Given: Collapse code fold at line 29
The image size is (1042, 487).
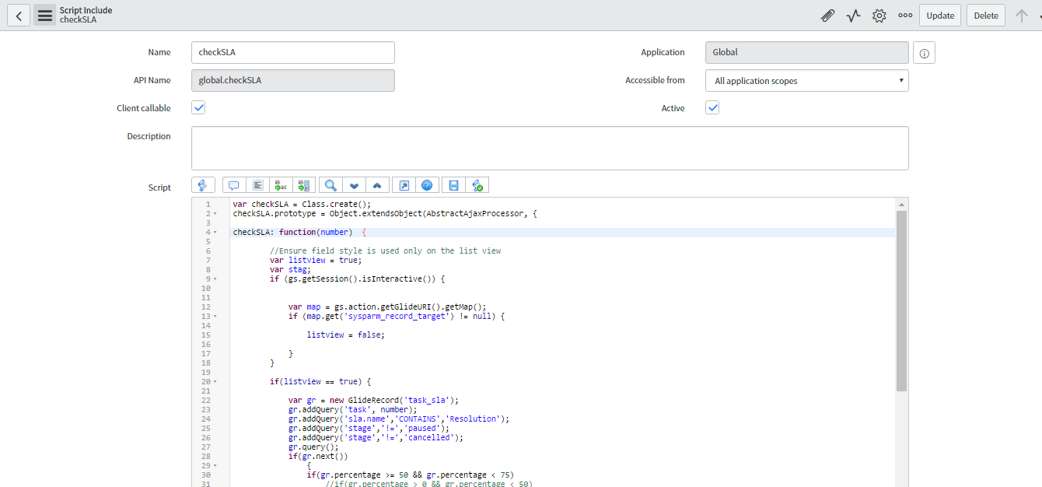Looking at the screenshot, I should point(215,465).
